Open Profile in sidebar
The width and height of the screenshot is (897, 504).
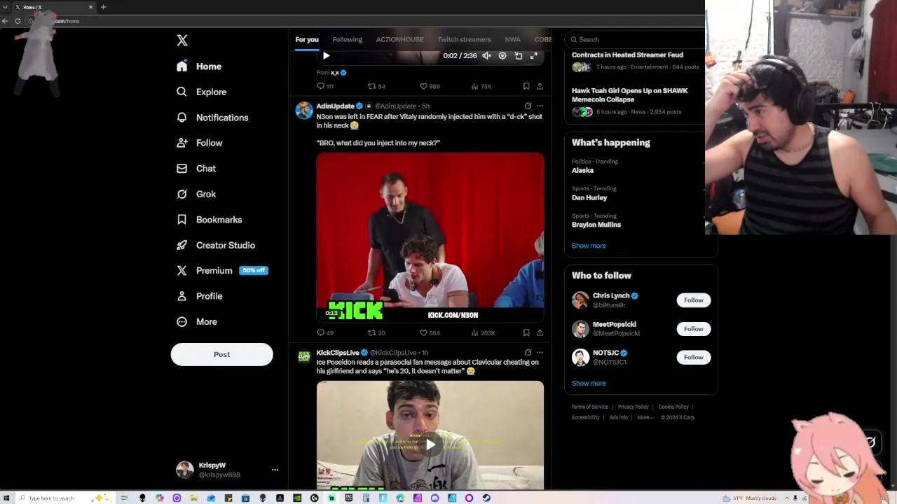(199, 296)
